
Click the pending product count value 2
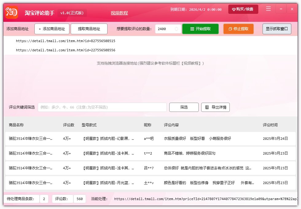pos(44,199)
